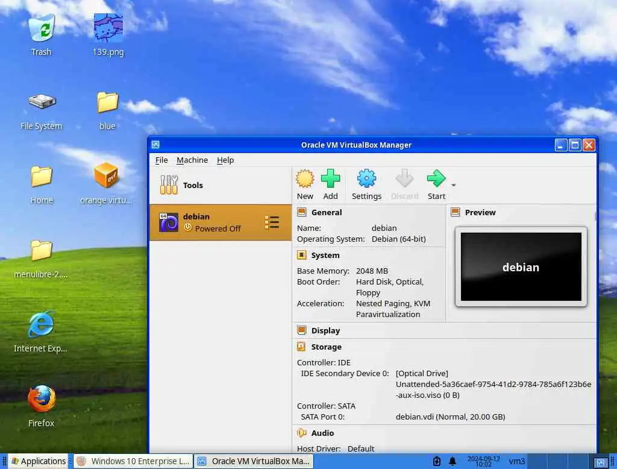
Task: Click the greyed Discard arrow icon
Action: tap(404, 179)
